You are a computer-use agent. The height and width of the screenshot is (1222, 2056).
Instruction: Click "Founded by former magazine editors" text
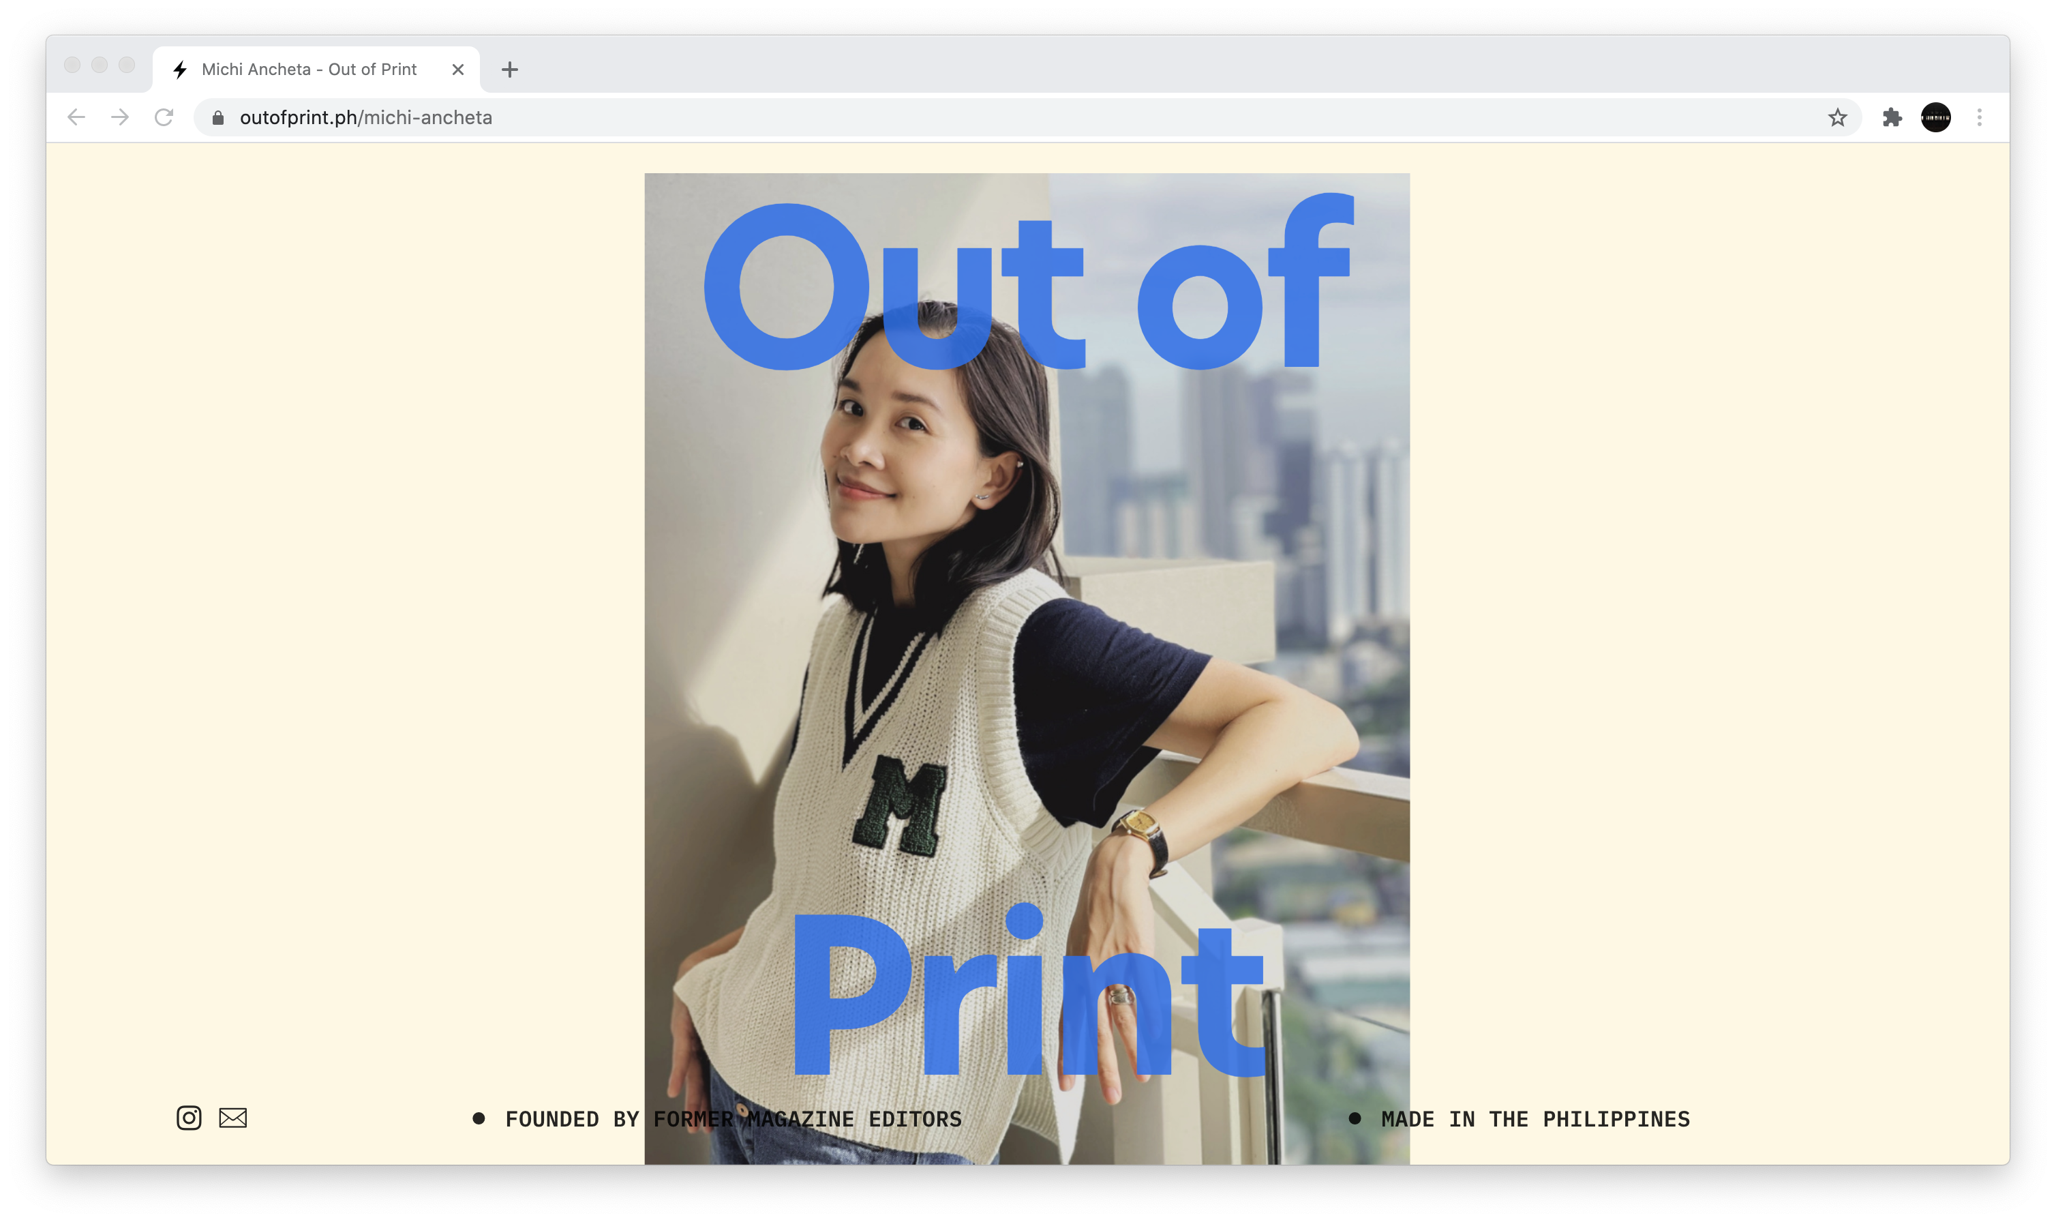click(x=733, y=1119)
